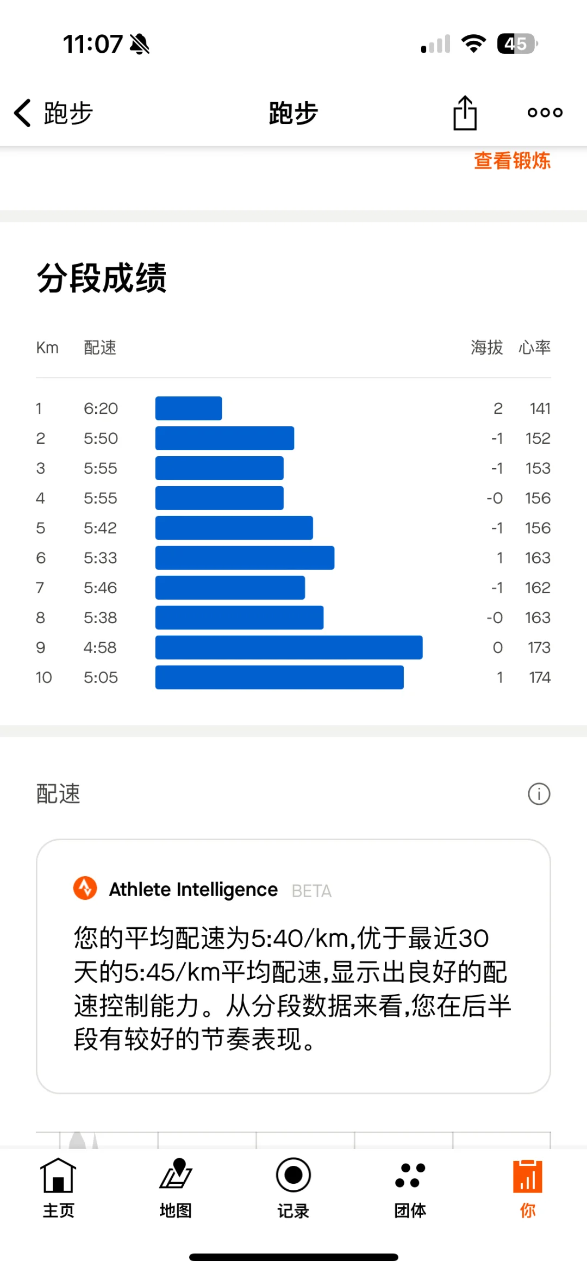Open the 地图 map tab
This screenshot has height=1273, width=587.
click(176, 1188)
